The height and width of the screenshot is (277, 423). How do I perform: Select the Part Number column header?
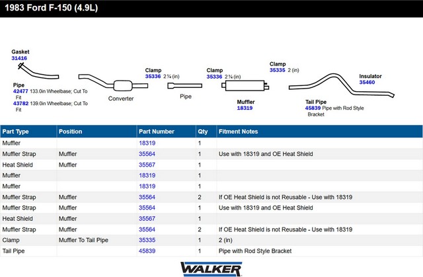point(166,132)
